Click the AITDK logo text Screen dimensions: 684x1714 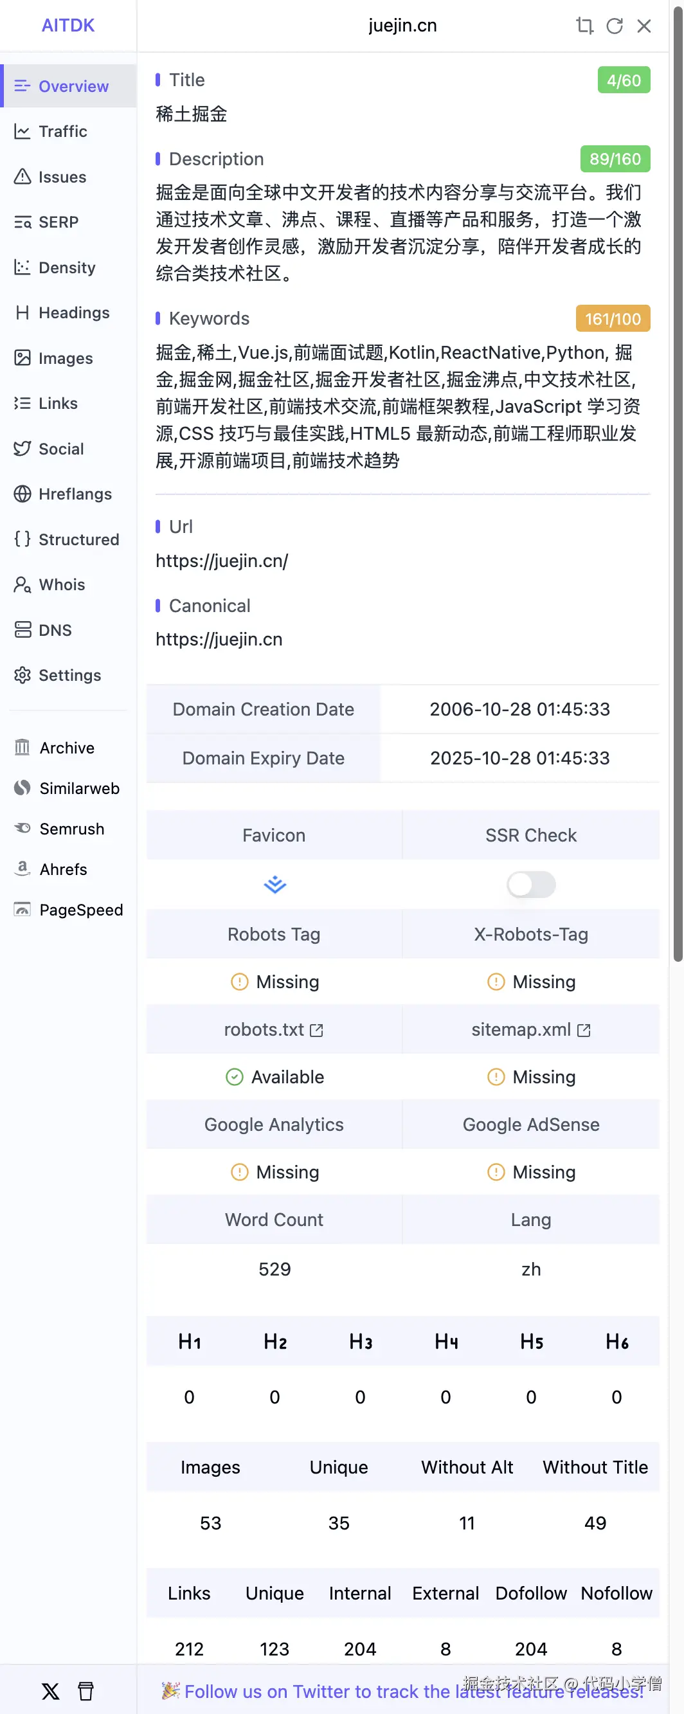pos(68,25)
